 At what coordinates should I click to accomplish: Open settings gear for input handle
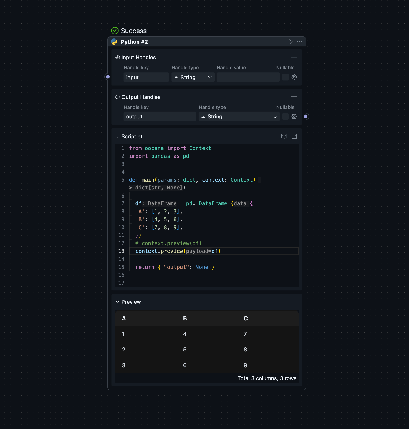coord(294,77)
